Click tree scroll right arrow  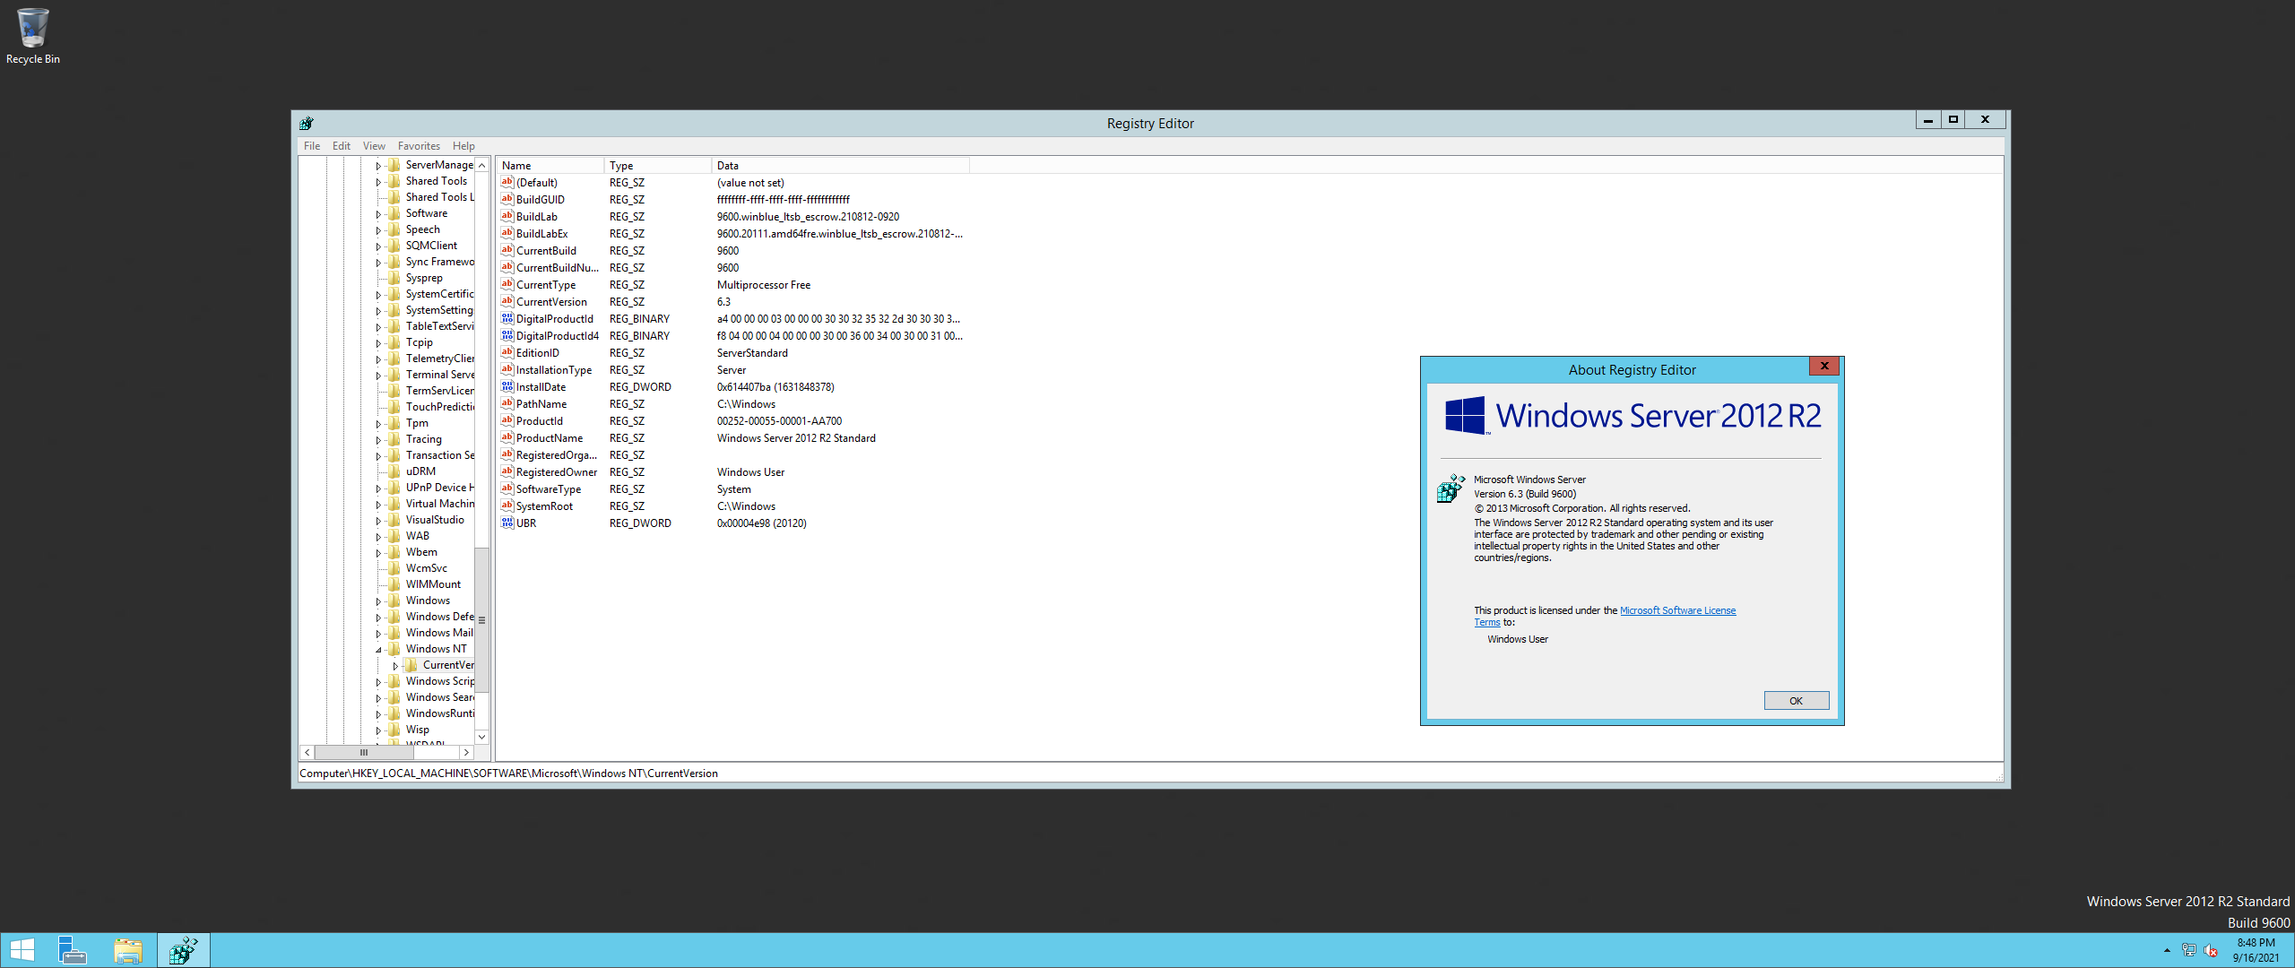[466, 753]
